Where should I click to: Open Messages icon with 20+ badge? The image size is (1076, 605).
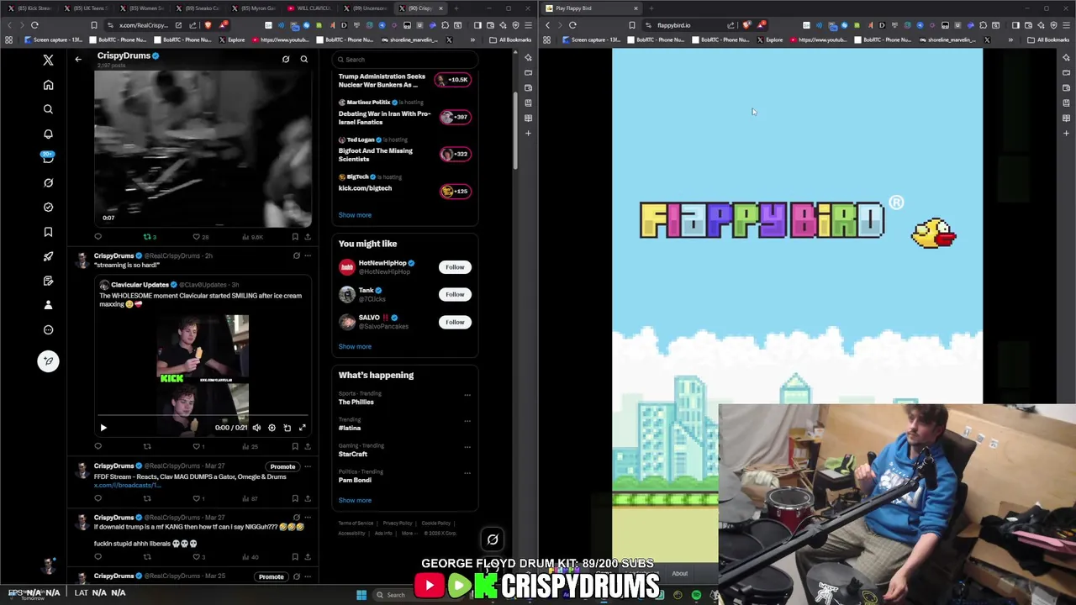[48, 158]
